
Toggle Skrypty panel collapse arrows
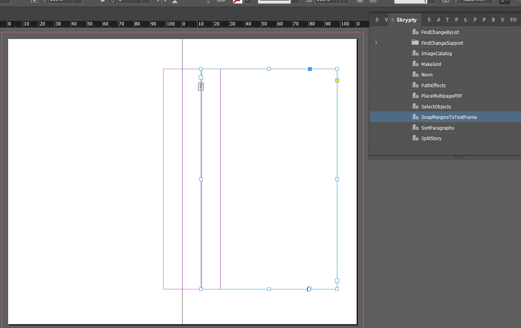click(392, 20)
